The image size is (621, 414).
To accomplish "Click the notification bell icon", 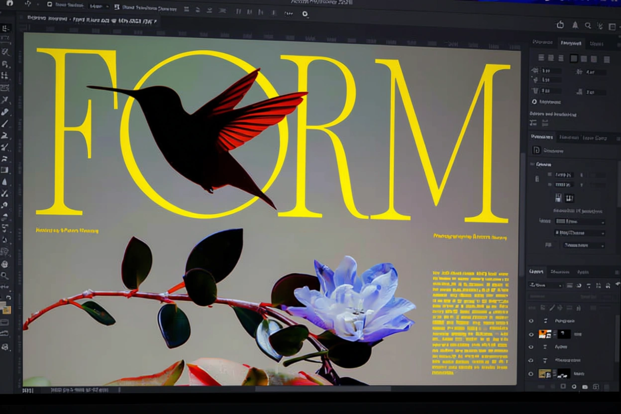I will [575, 25].
